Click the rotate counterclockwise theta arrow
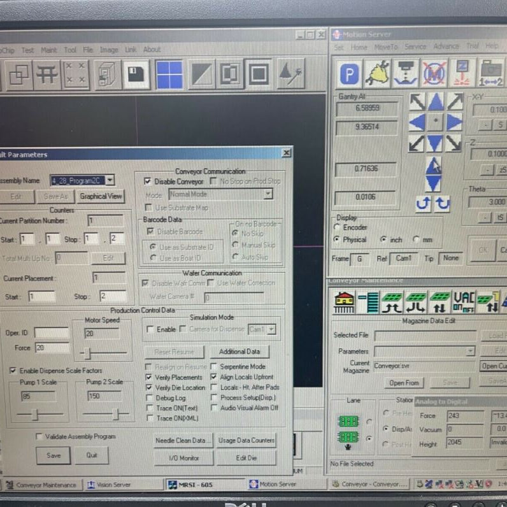Image resolution: width=507 pixels, height=507 pixels. tap(424, 204)
